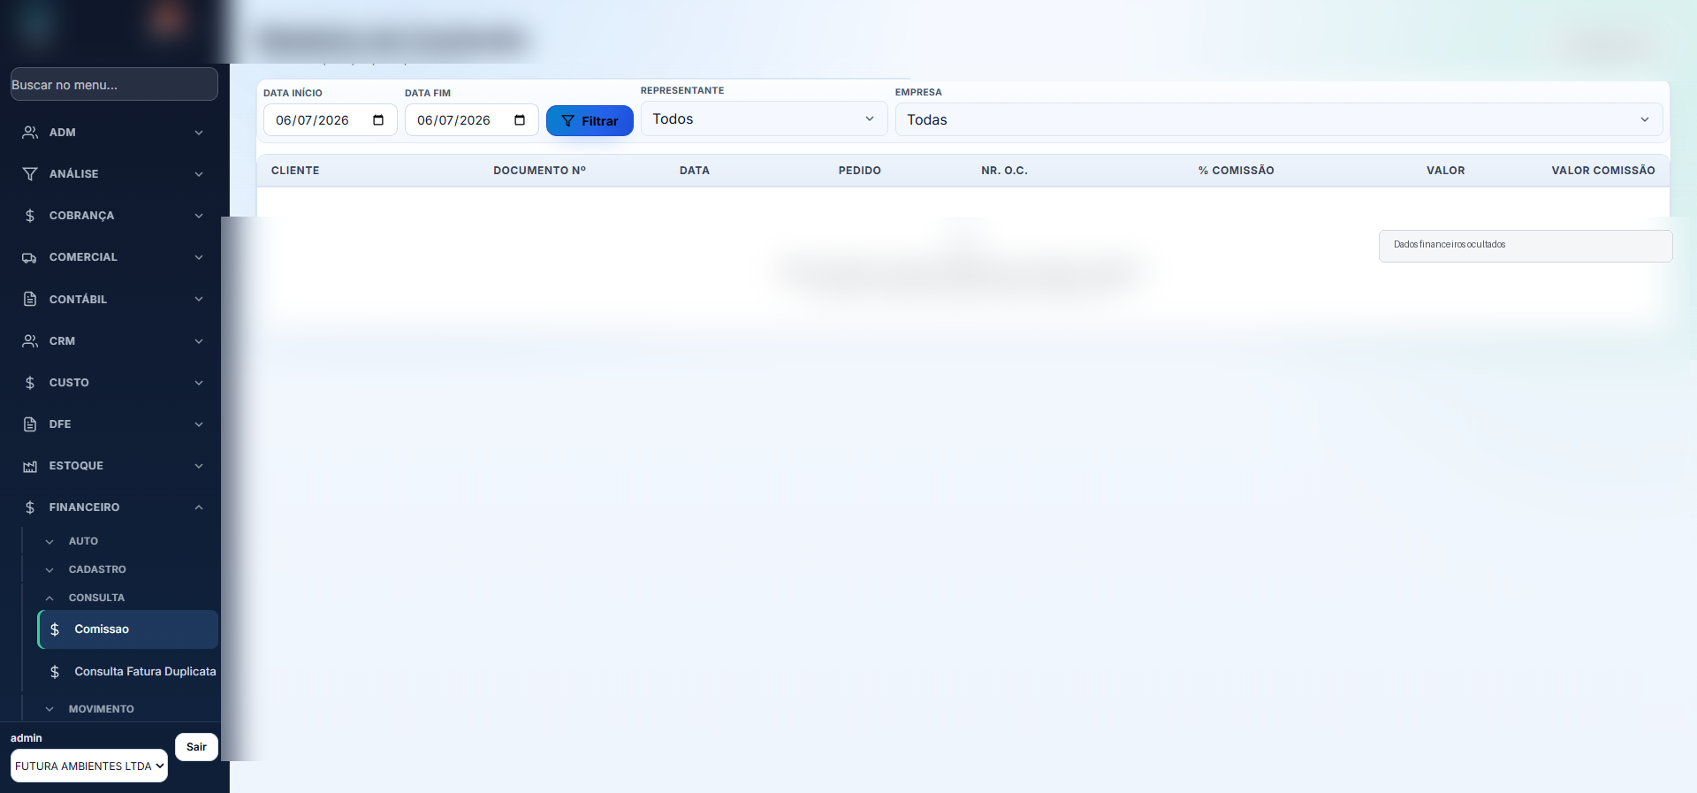Click the Análise funnel icon
The height and width of the screenshot is (793, 1697).
click(x=30, y=174)
